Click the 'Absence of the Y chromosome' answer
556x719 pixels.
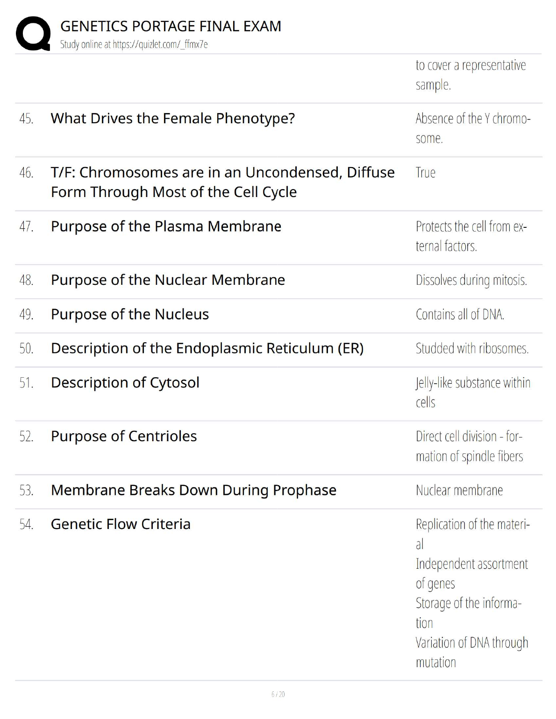pos(472,128)
